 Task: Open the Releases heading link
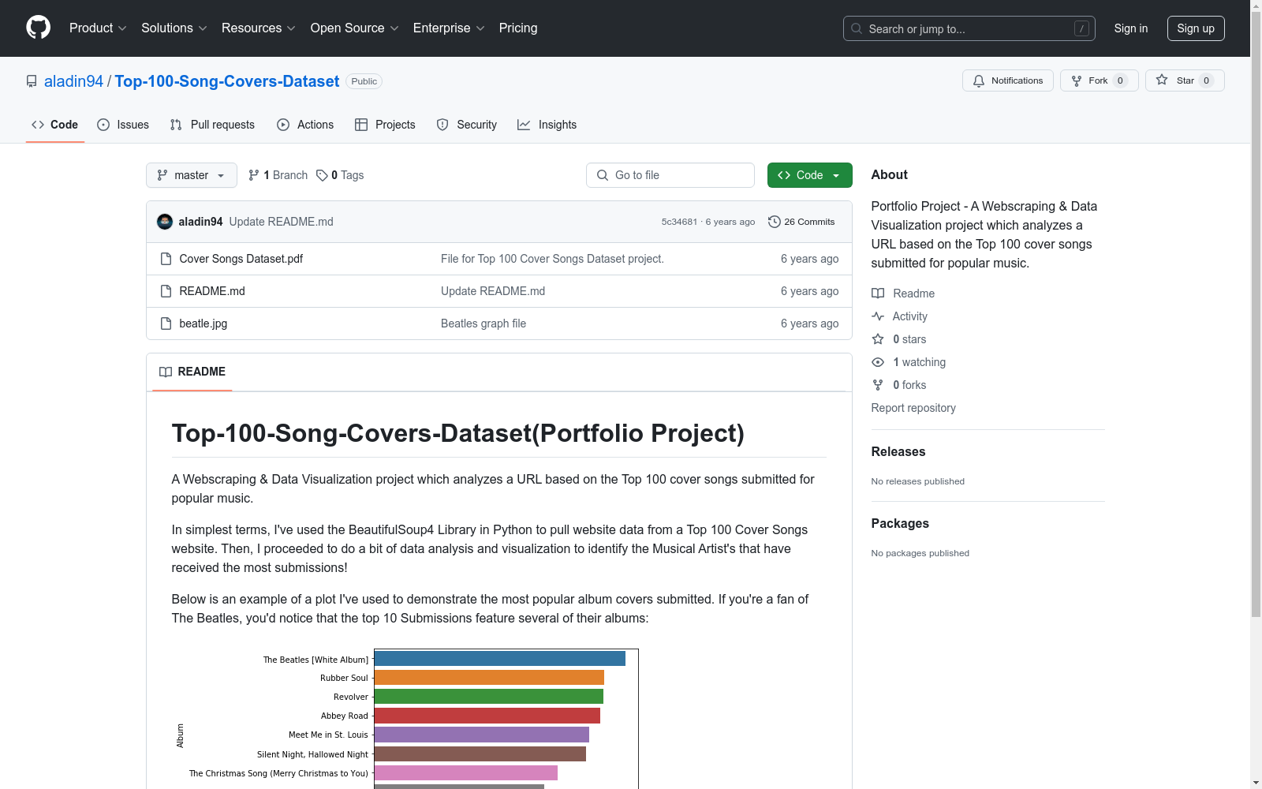pyautogui.click(x=898, y=451)
